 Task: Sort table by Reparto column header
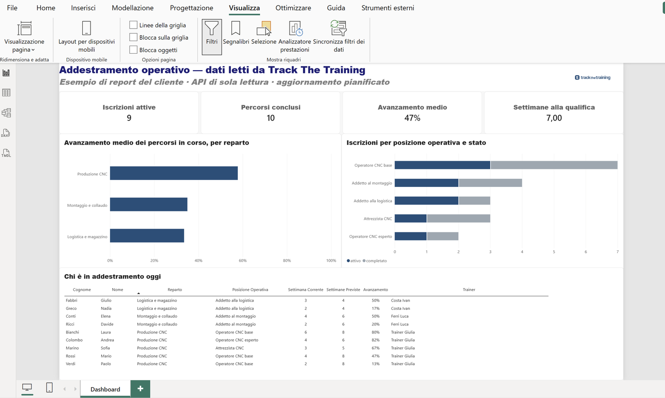click(175, 289)
